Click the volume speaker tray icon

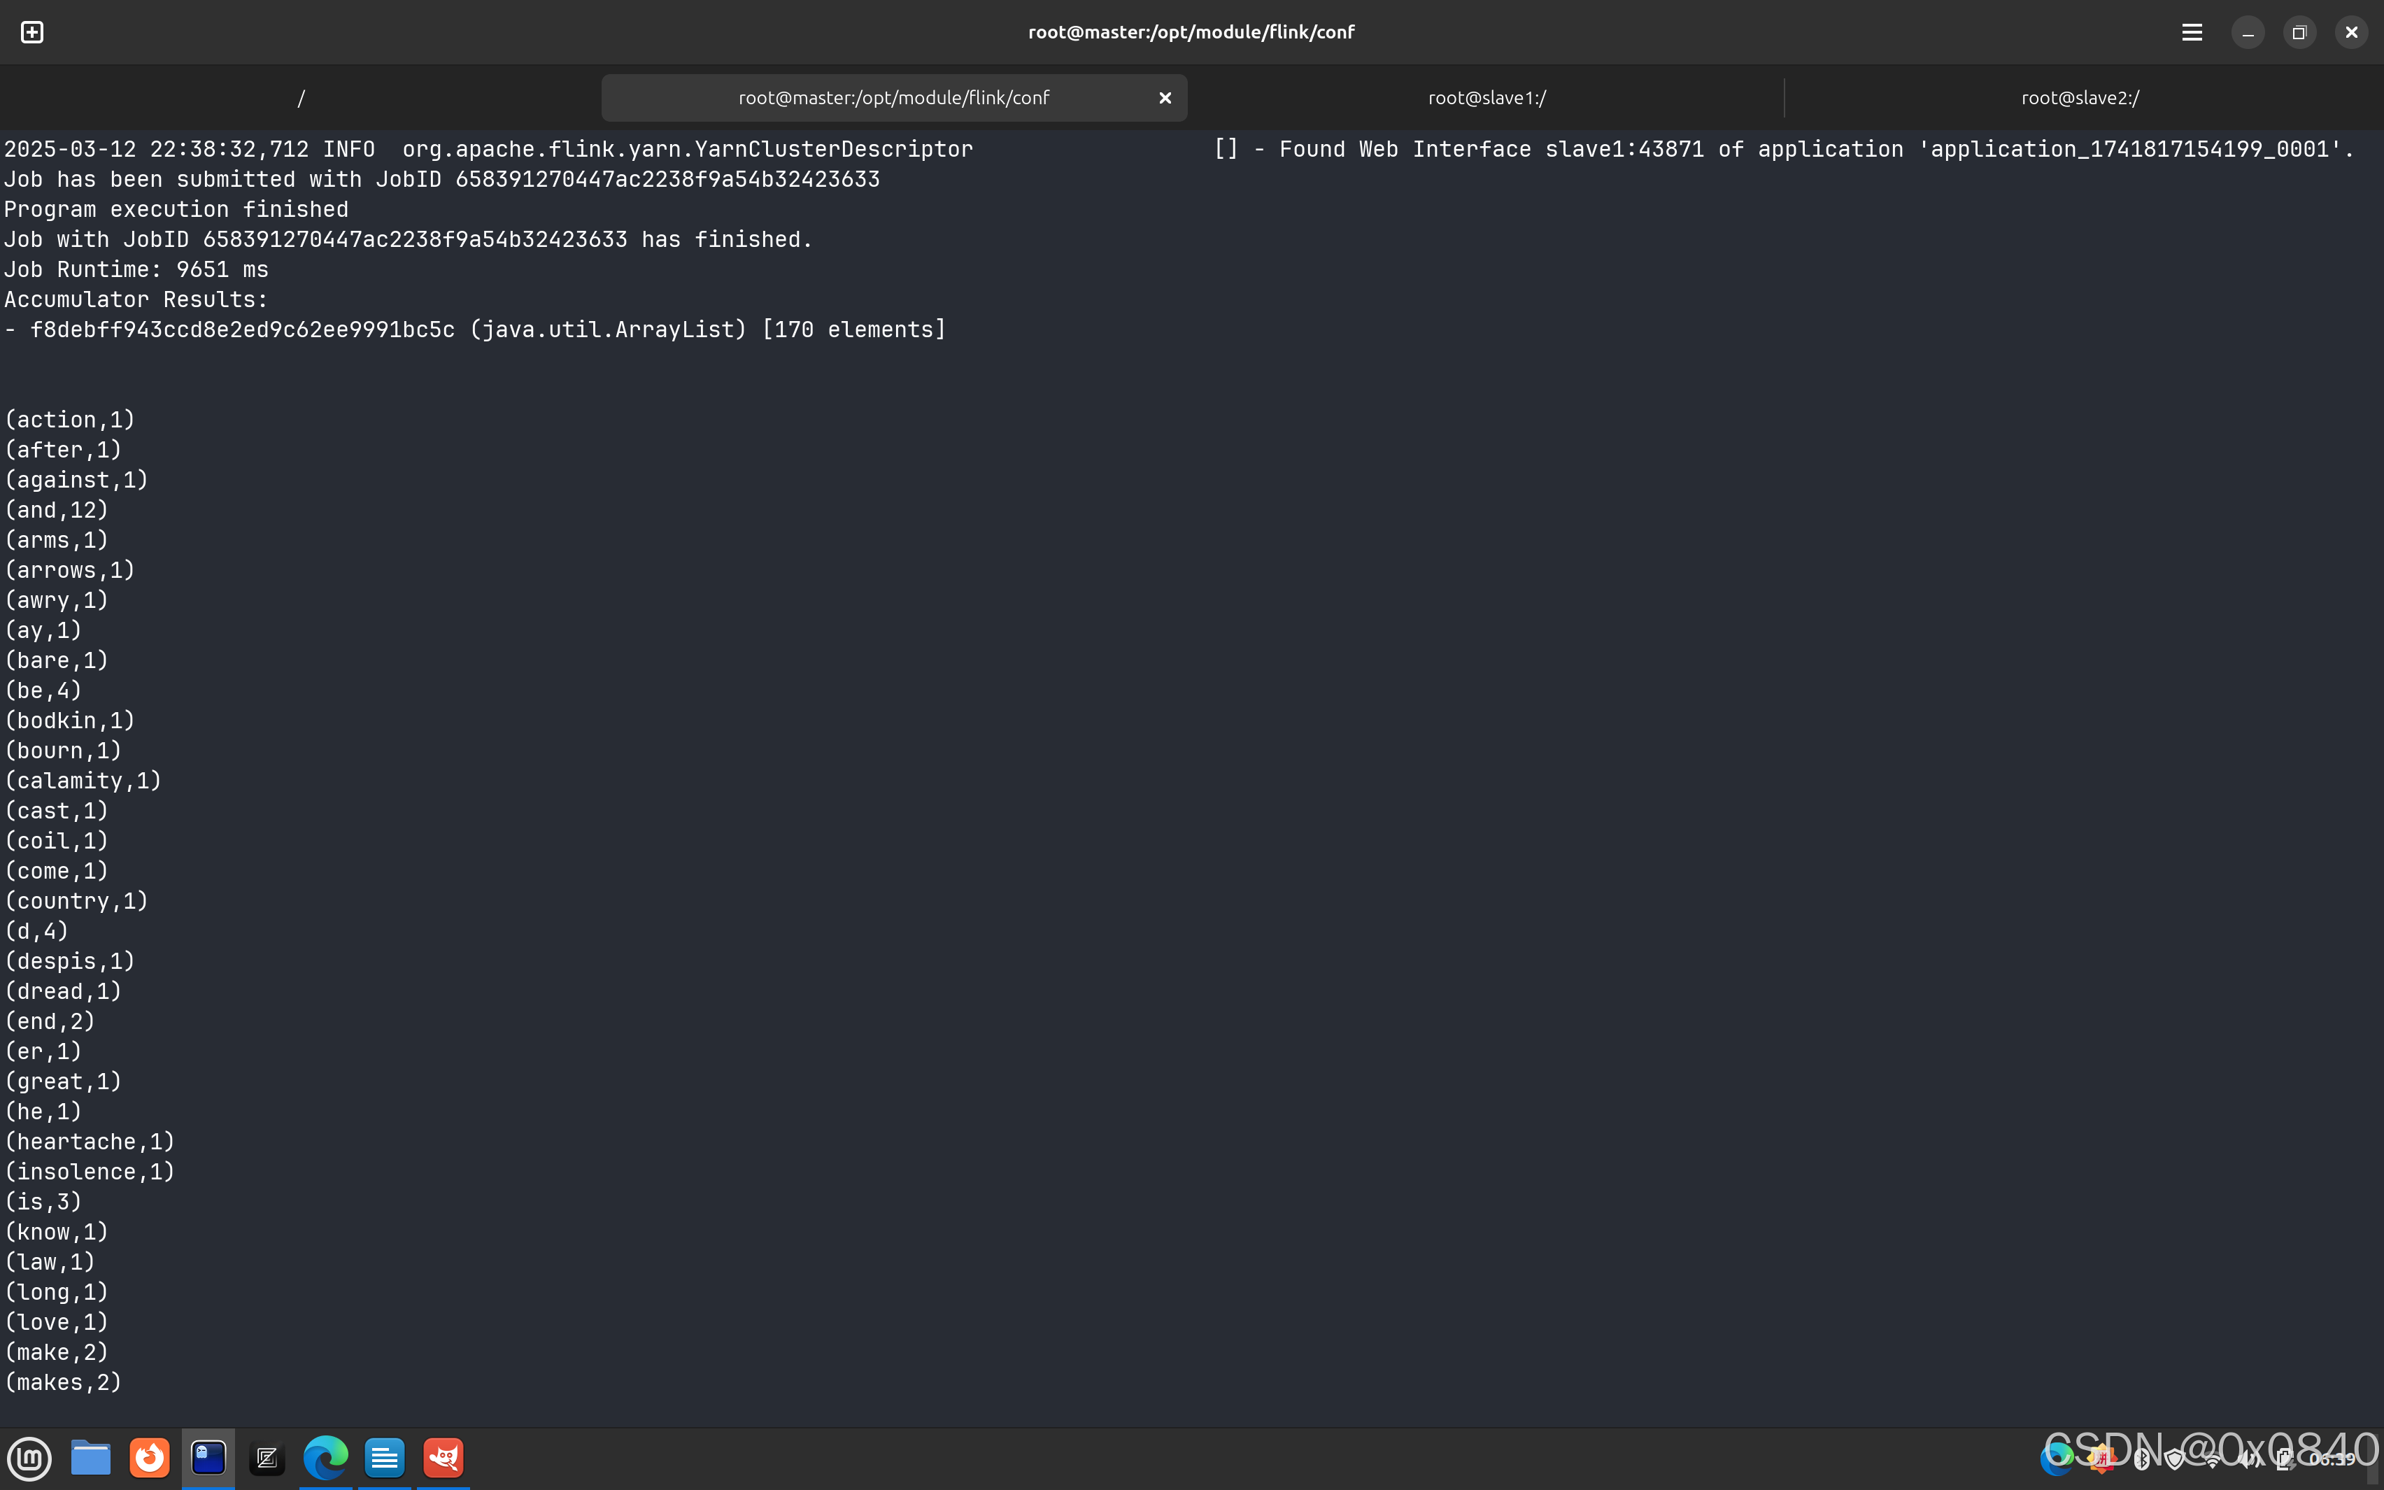[2247, 1459]
